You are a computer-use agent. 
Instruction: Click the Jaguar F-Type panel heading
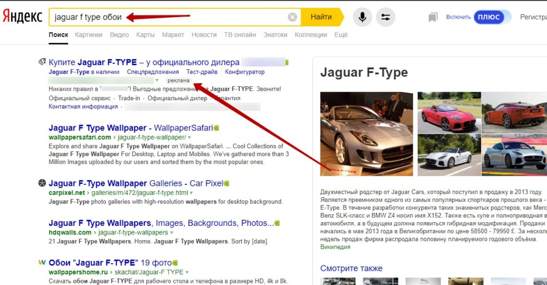coord(364,72)
